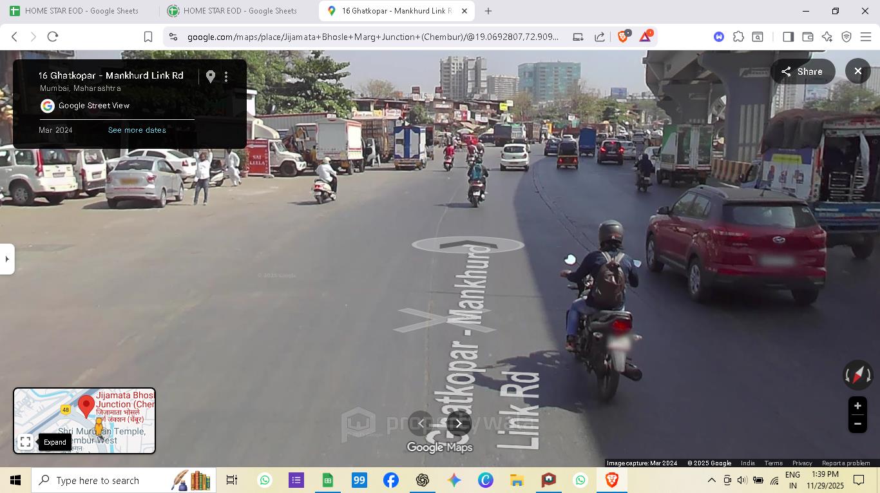The image size is (880, 493).
Task: Click the location pin icon in the address panel
Action: [211, 77]
